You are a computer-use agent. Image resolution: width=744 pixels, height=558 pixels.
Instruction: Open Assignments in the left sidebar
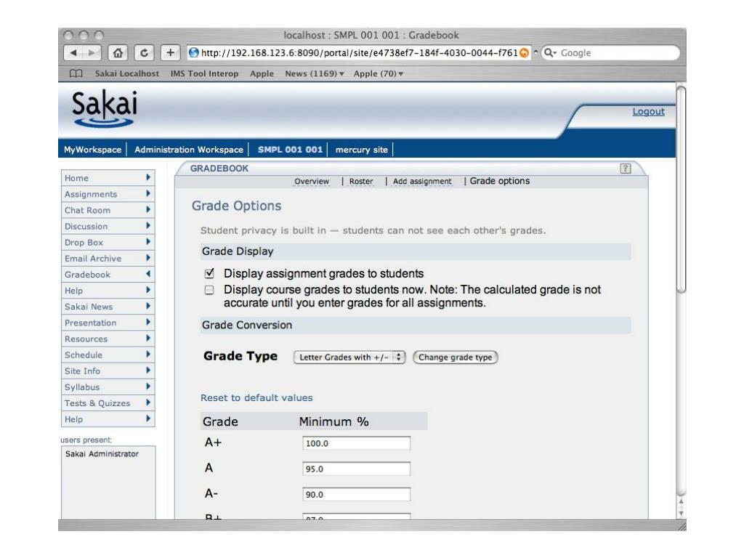(108, 194)
